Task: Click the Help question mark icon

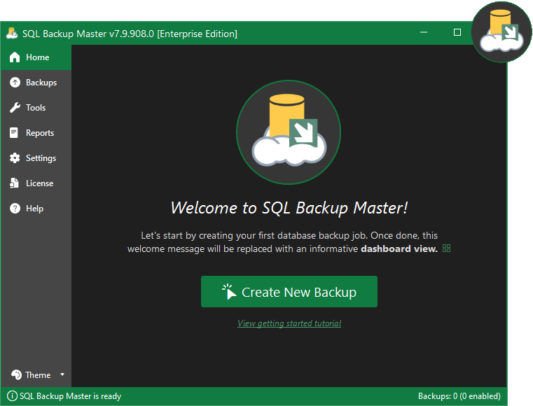Action: [15, 209]
